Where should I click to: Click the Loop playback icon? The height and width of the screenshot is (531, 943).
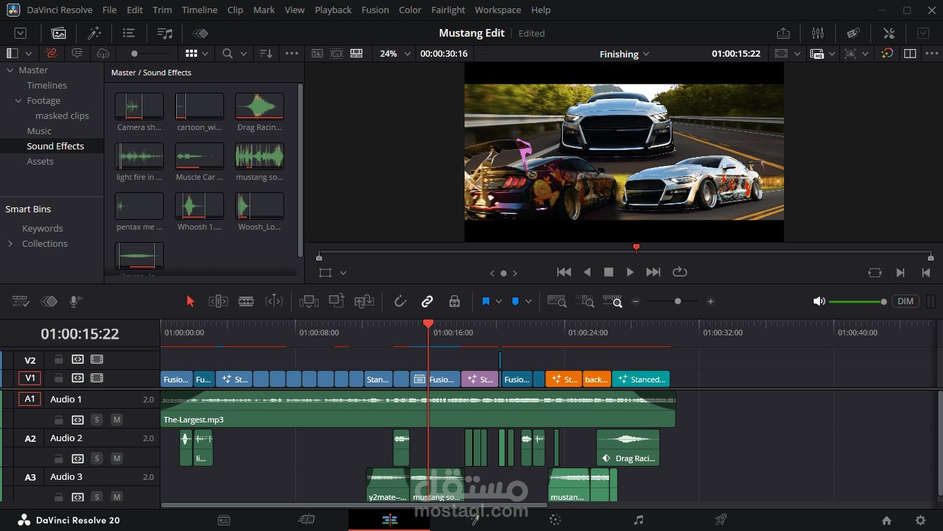coord(680,272)
